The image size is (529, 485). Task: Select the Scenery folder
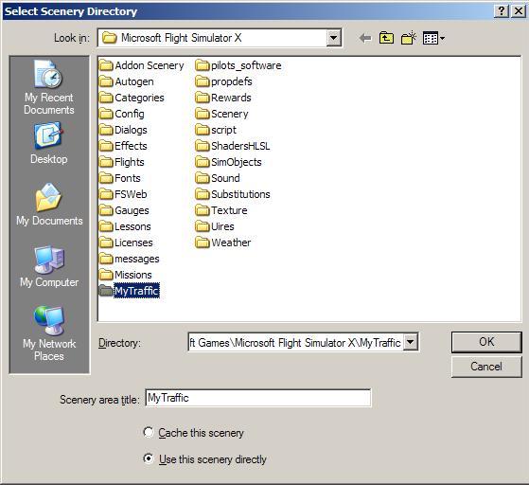(x=222, y=114)
